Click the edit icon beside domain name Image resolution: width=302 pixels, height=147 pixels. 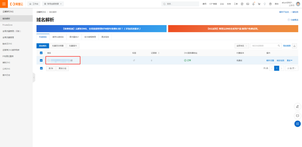(72, 60)
